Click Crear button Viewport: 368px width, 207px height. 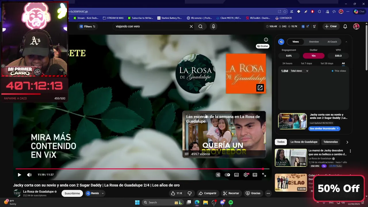[x=331, y=26]
